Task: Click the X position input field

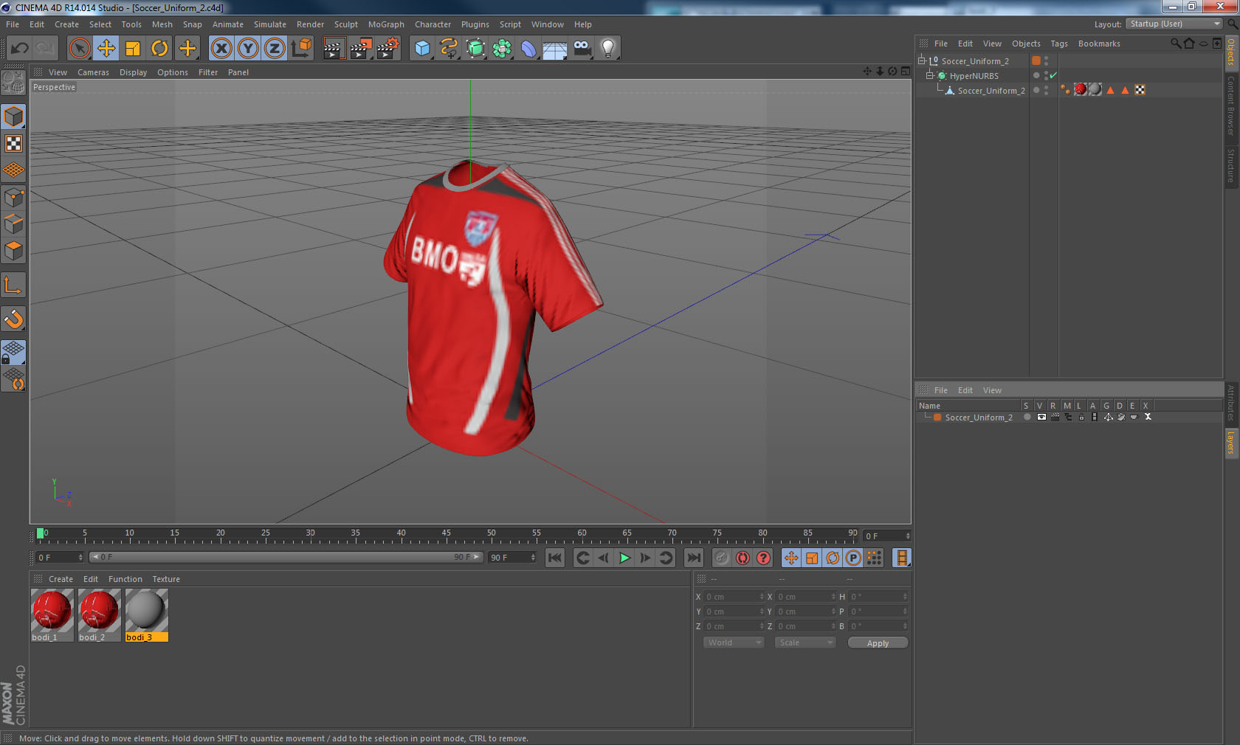Action: (x=734, y=597)
